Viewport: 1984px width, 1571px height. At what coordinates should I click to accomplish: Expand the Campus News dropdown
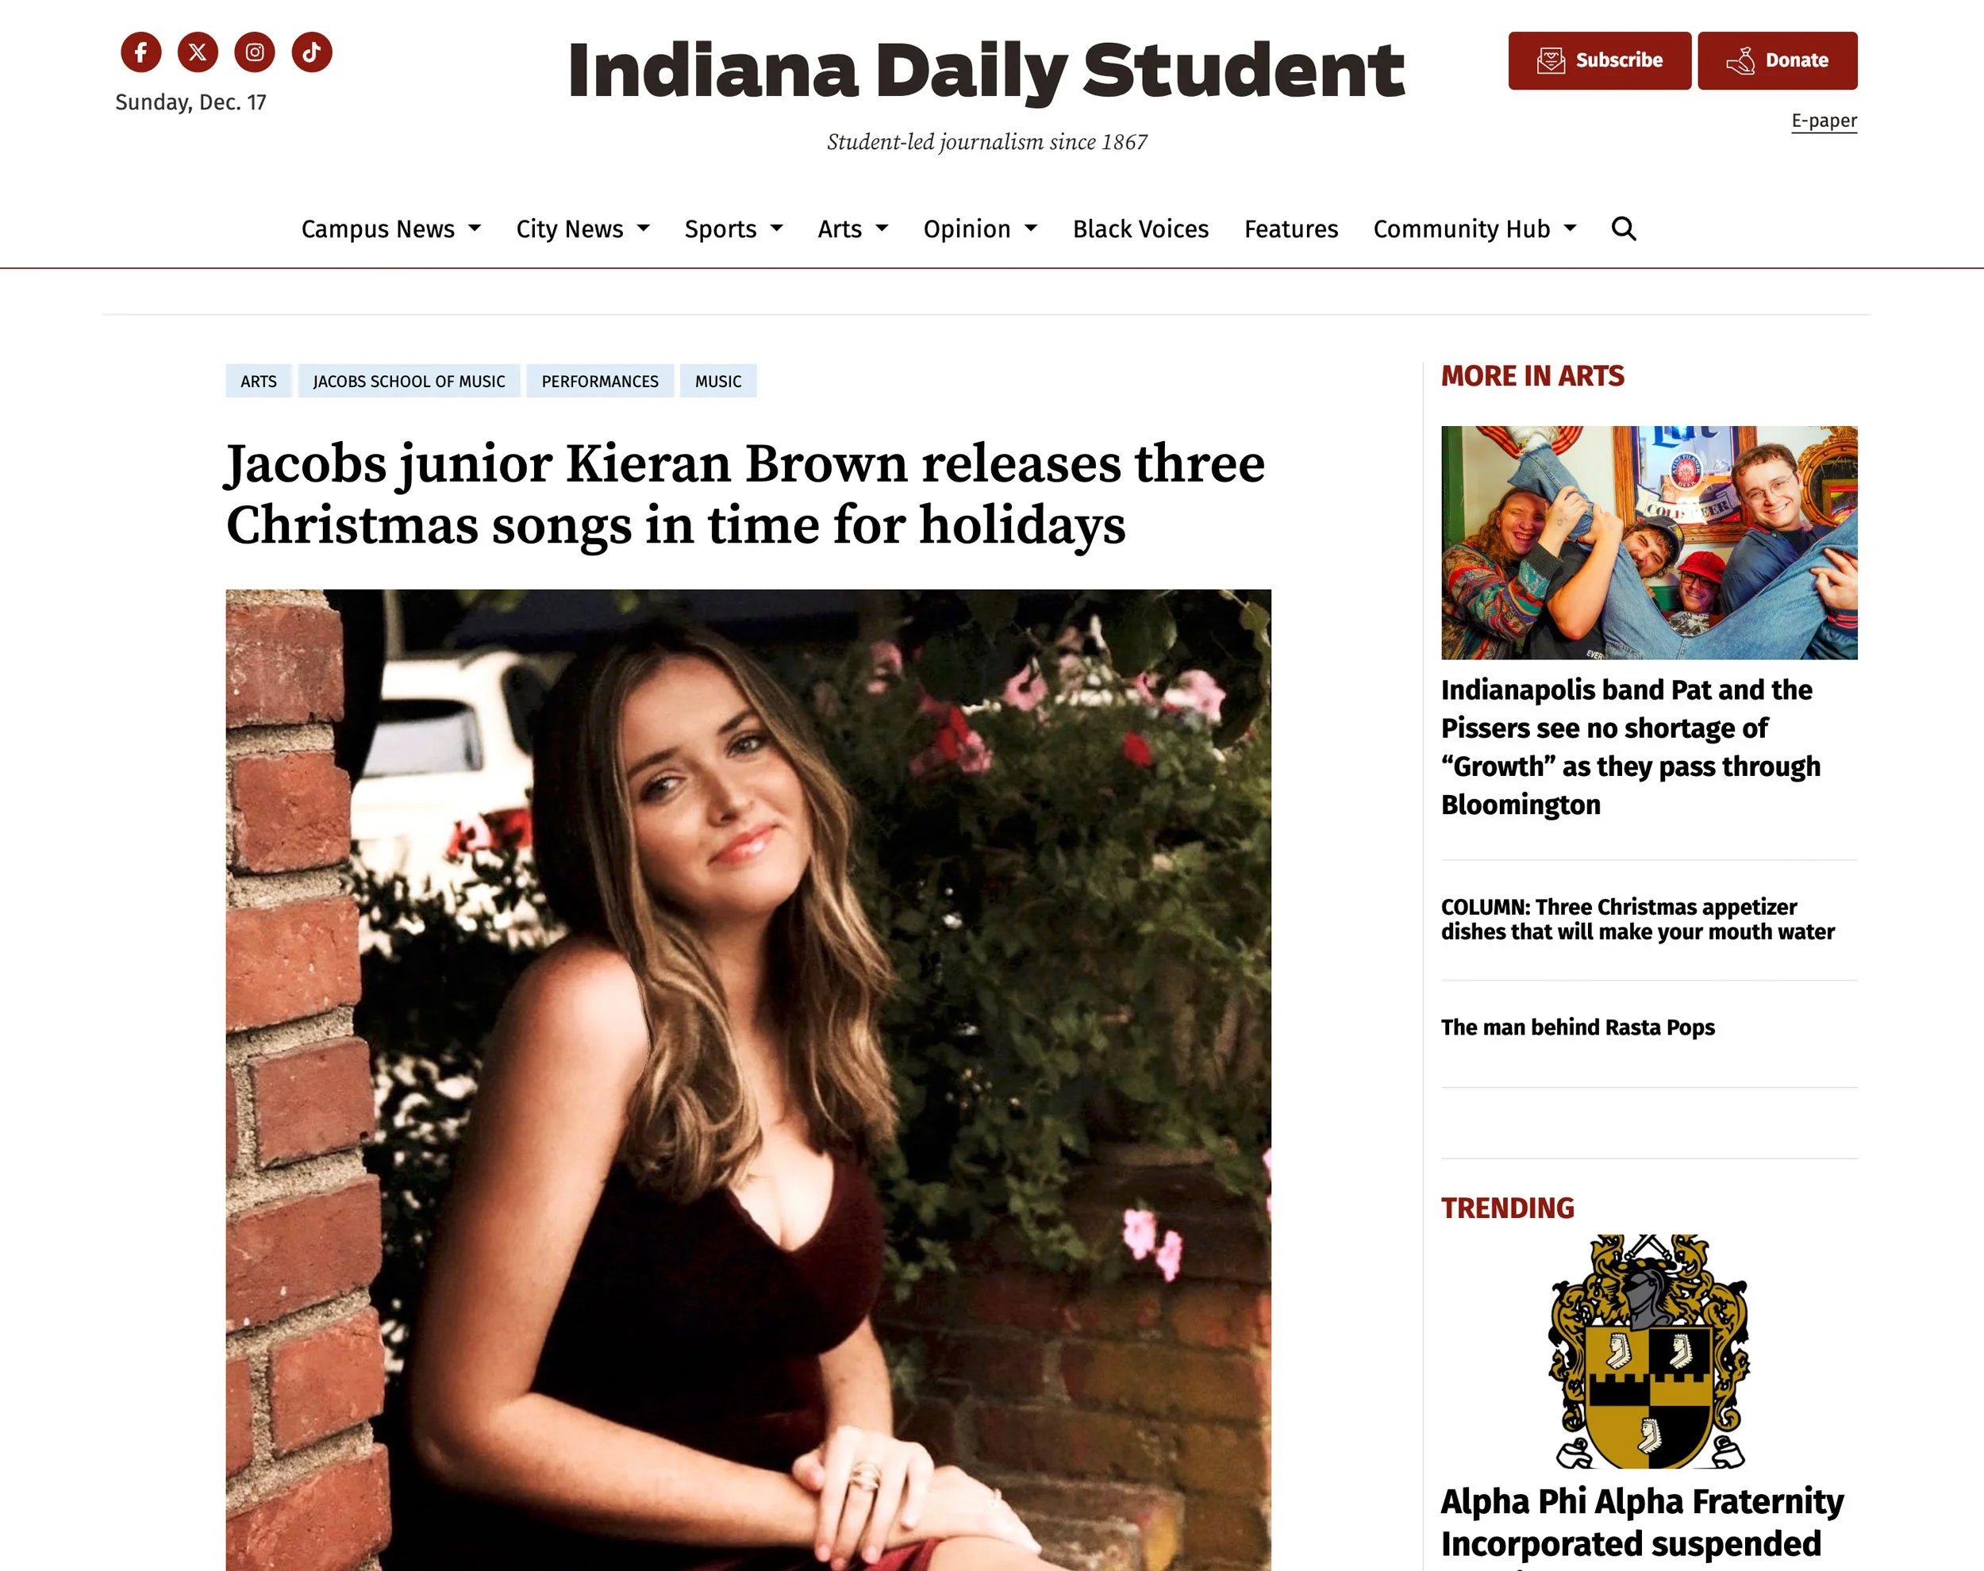[x=391, y=229]
